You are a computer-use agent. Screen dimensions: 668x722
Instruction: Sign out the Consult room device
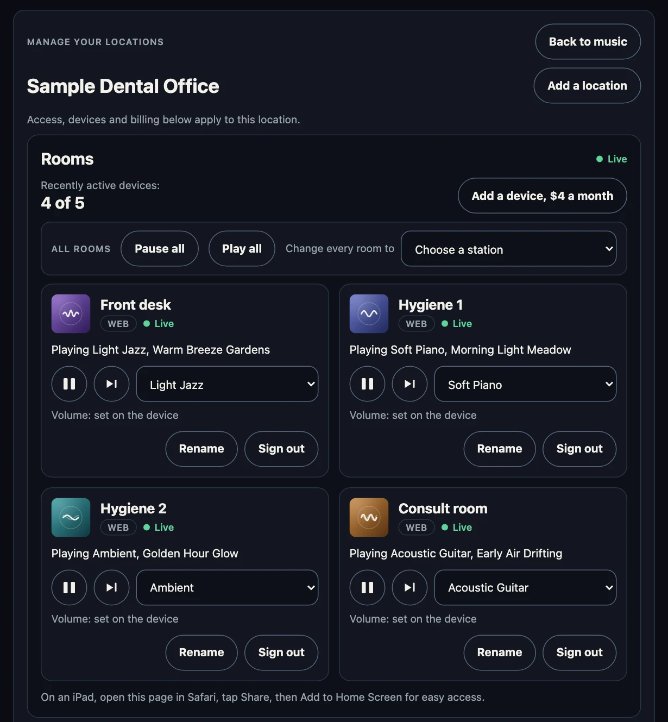(x=579, y=652)
